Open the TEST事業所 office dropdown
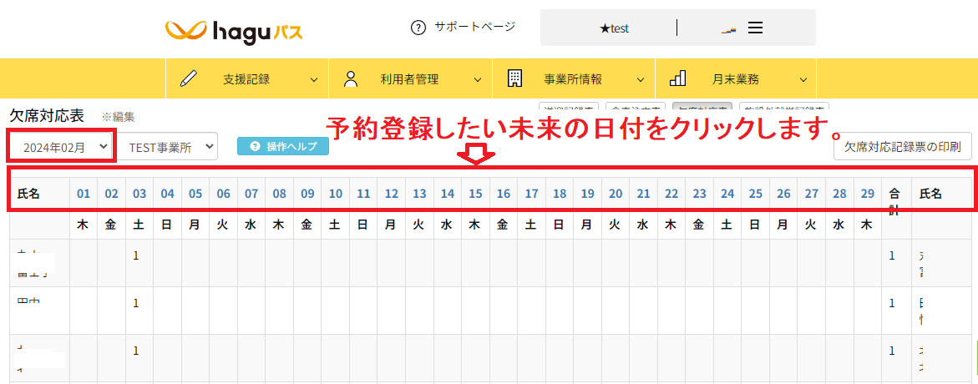978x384 pixels. [167, 147]
